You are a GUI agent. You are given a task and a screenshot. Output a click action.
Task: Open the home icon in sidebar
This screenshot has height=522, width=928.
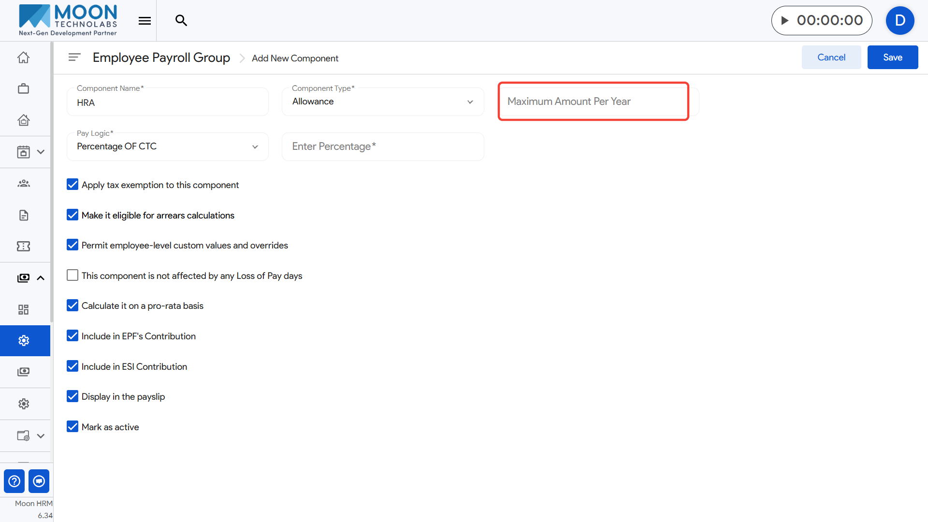point(23,58)
